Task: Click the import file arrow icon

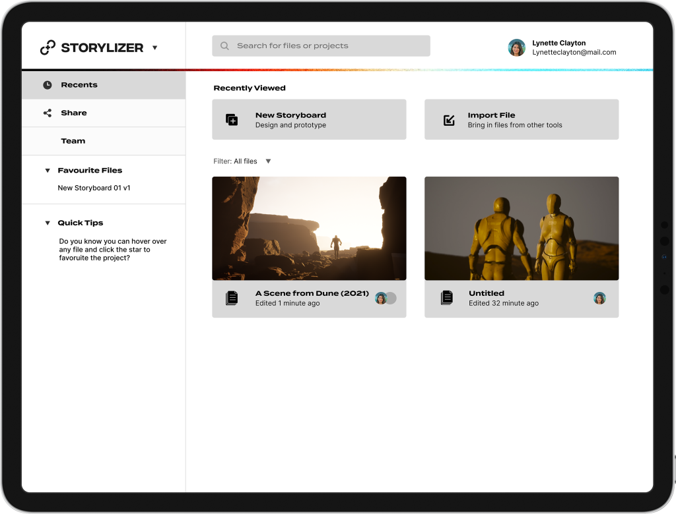Action: (449, 120)
